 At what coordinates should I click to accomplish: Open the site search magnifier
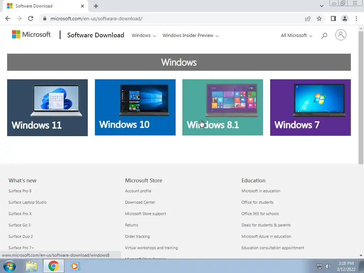(x=324, y=36)
